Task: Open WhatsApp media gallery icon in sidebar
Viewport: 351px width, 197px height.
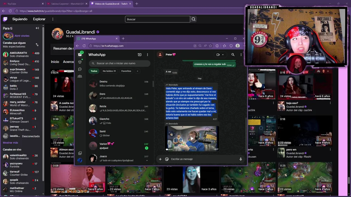Action: click(80, 153)
